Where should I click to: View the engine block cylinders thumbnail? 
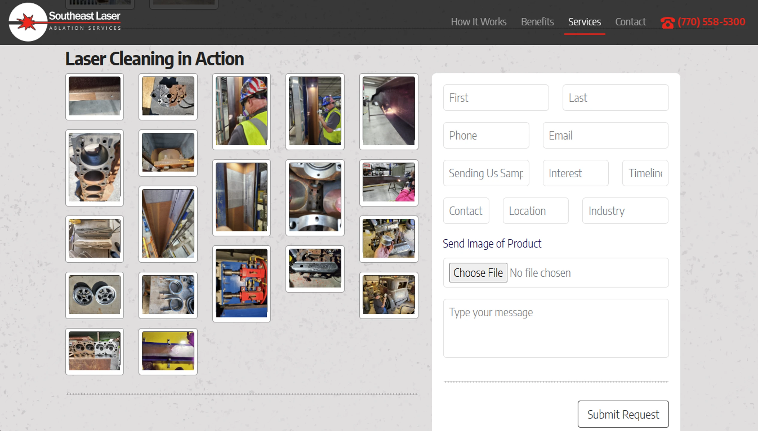point(94,168)
